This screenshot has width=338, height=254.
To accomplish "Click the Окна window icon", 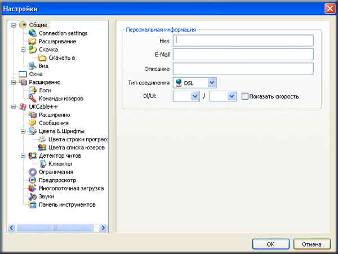I will (23, 74).
